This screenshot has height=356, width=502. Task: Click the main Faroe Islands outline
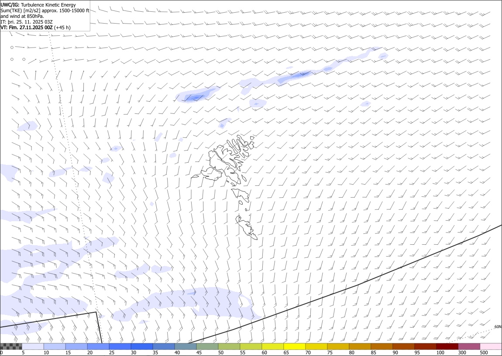(226, 161)
